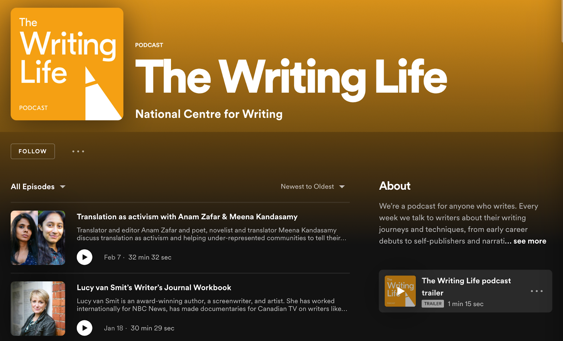Image resolution: width=563 pixels, height=341 pixels.
Task: Click the Feb 7 episode date
Action: tap(112, 257)
